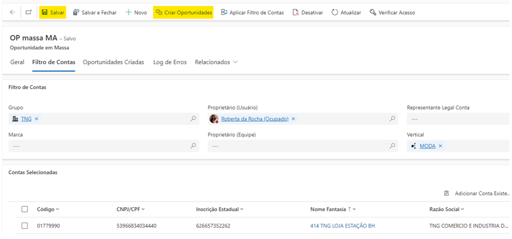This screenshot has width=512, height=239.
Task: Refresh using the Atualizar icon
Action: click(x=335, y=12)
